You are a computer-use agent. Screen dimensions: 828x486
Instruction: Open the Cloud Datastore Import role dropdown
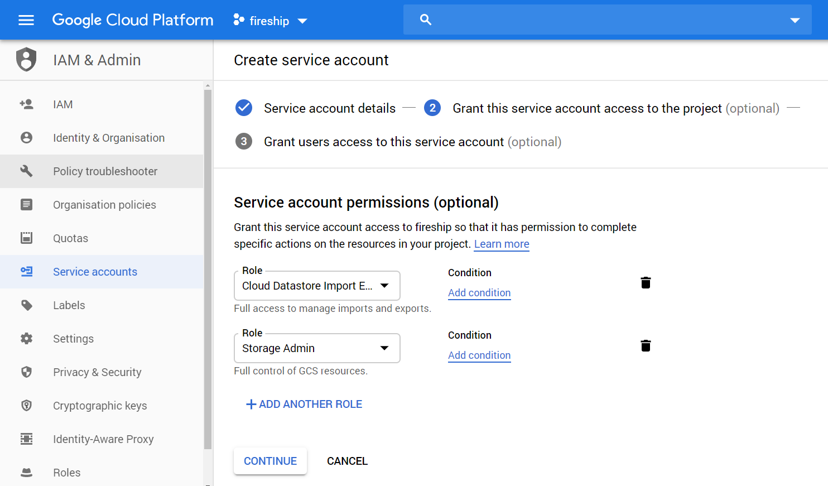[384, 285]
